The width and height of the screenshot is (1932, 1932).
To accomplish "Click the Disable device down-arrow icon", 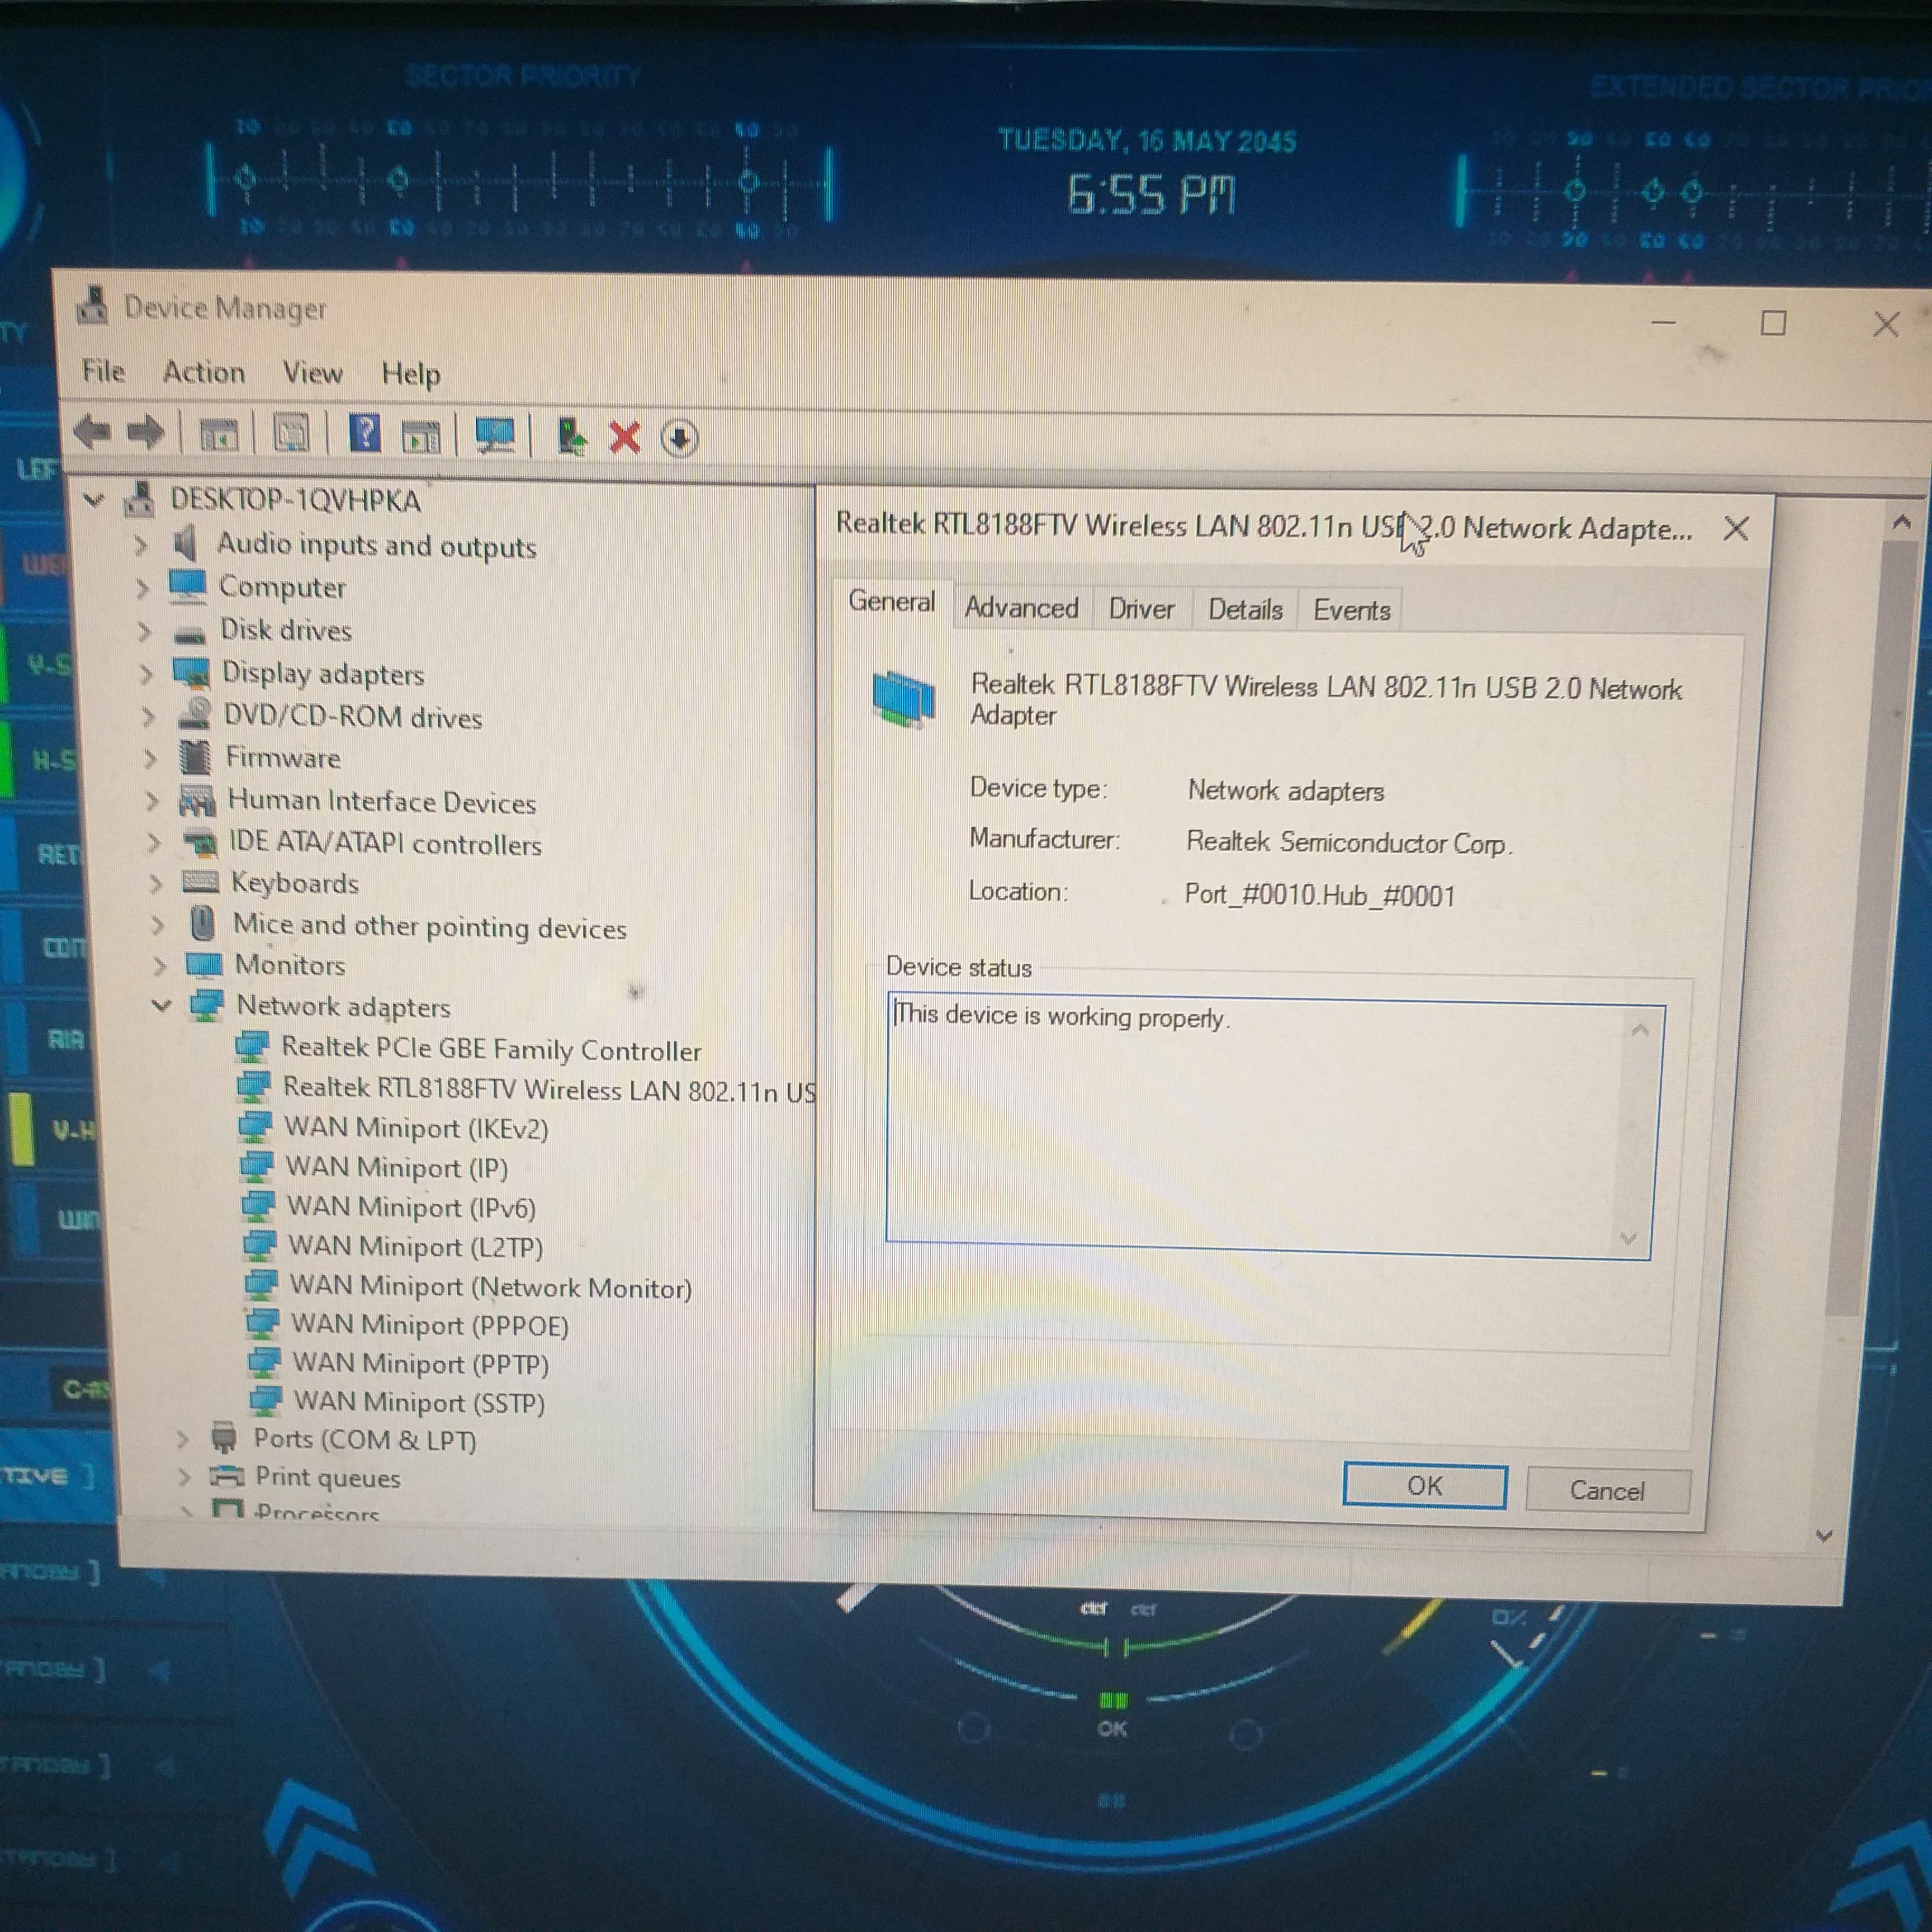I will point(680,438).
